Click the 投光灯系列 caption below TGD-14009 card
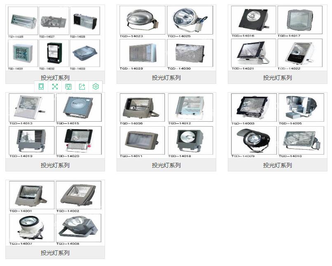The image size is (332, 266). 277,165
